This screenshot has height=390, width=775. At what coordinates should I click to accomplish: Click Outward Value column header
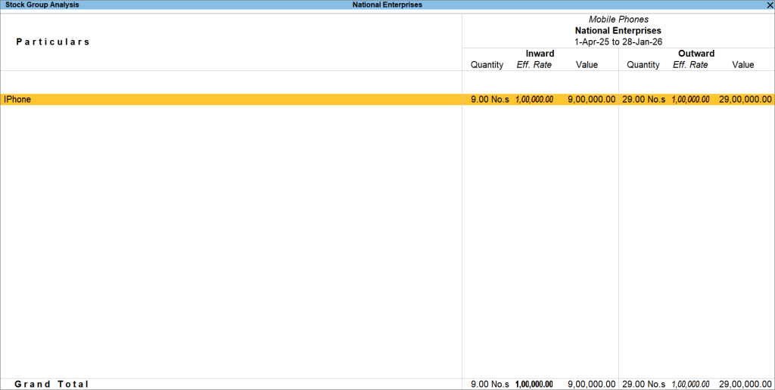(743, 65)
